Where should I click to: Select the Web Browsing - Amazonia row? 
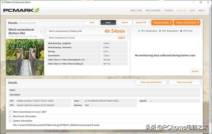coord(87,48)
